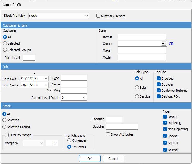
Task: Click into the Model input field
Action: [x=142, y=57]
